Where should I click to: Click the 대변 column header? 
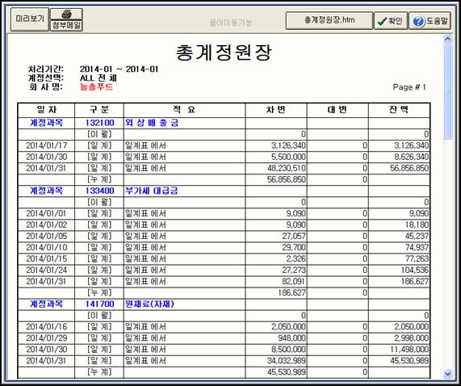pos(337,110)
